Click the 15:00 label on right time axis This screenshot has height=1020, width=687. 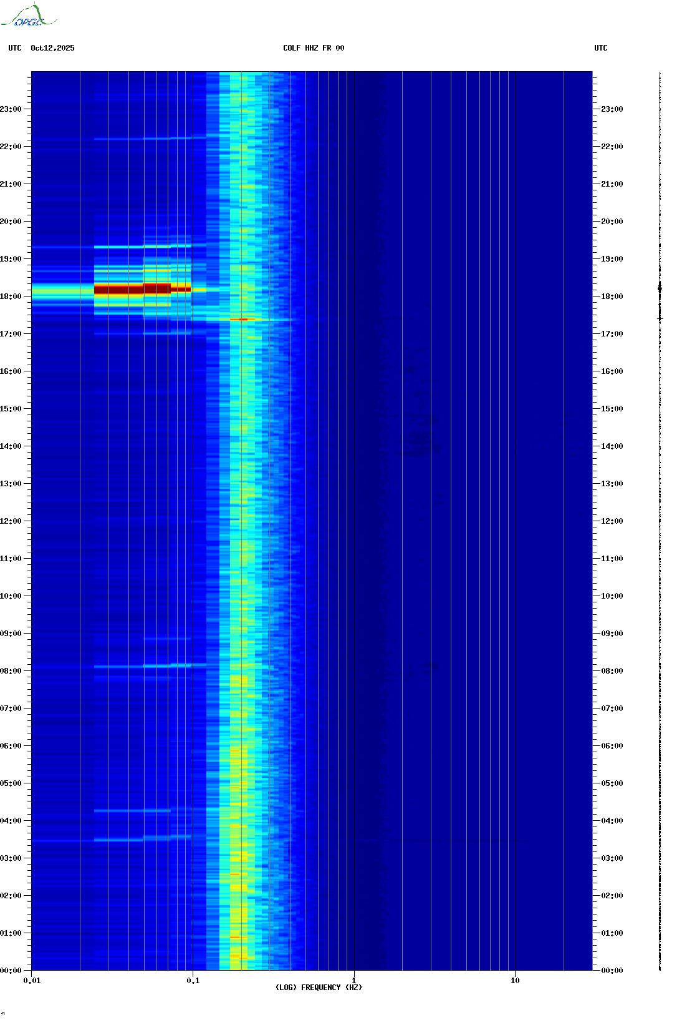coord(612,409)
